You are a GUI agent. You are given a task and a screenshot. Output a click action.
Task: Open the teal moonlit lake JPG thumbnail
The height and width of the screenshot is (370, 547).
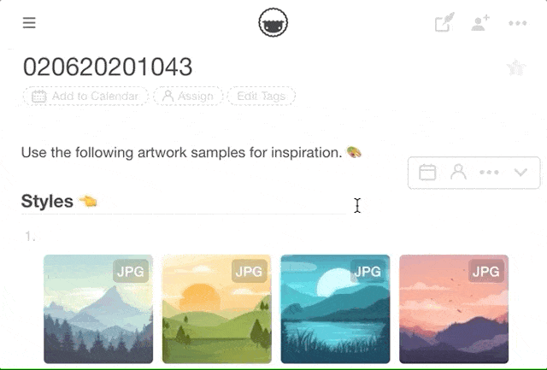click(x=335, y=309)
